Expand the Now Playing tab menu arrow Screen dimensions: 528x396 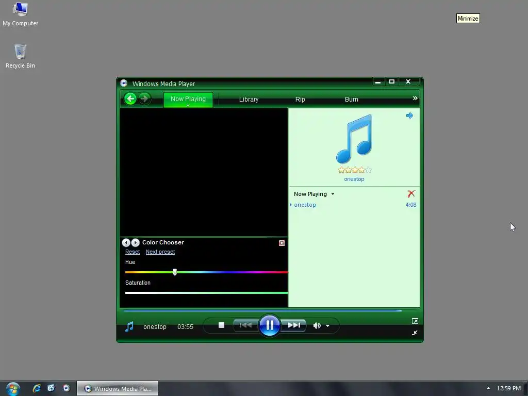click(x=188, y=105)
